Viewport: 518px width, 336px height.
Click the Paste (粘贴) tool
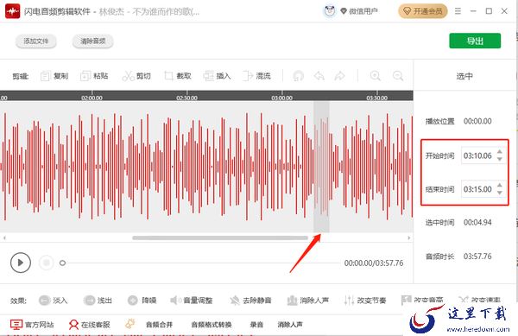pos(94,76)
